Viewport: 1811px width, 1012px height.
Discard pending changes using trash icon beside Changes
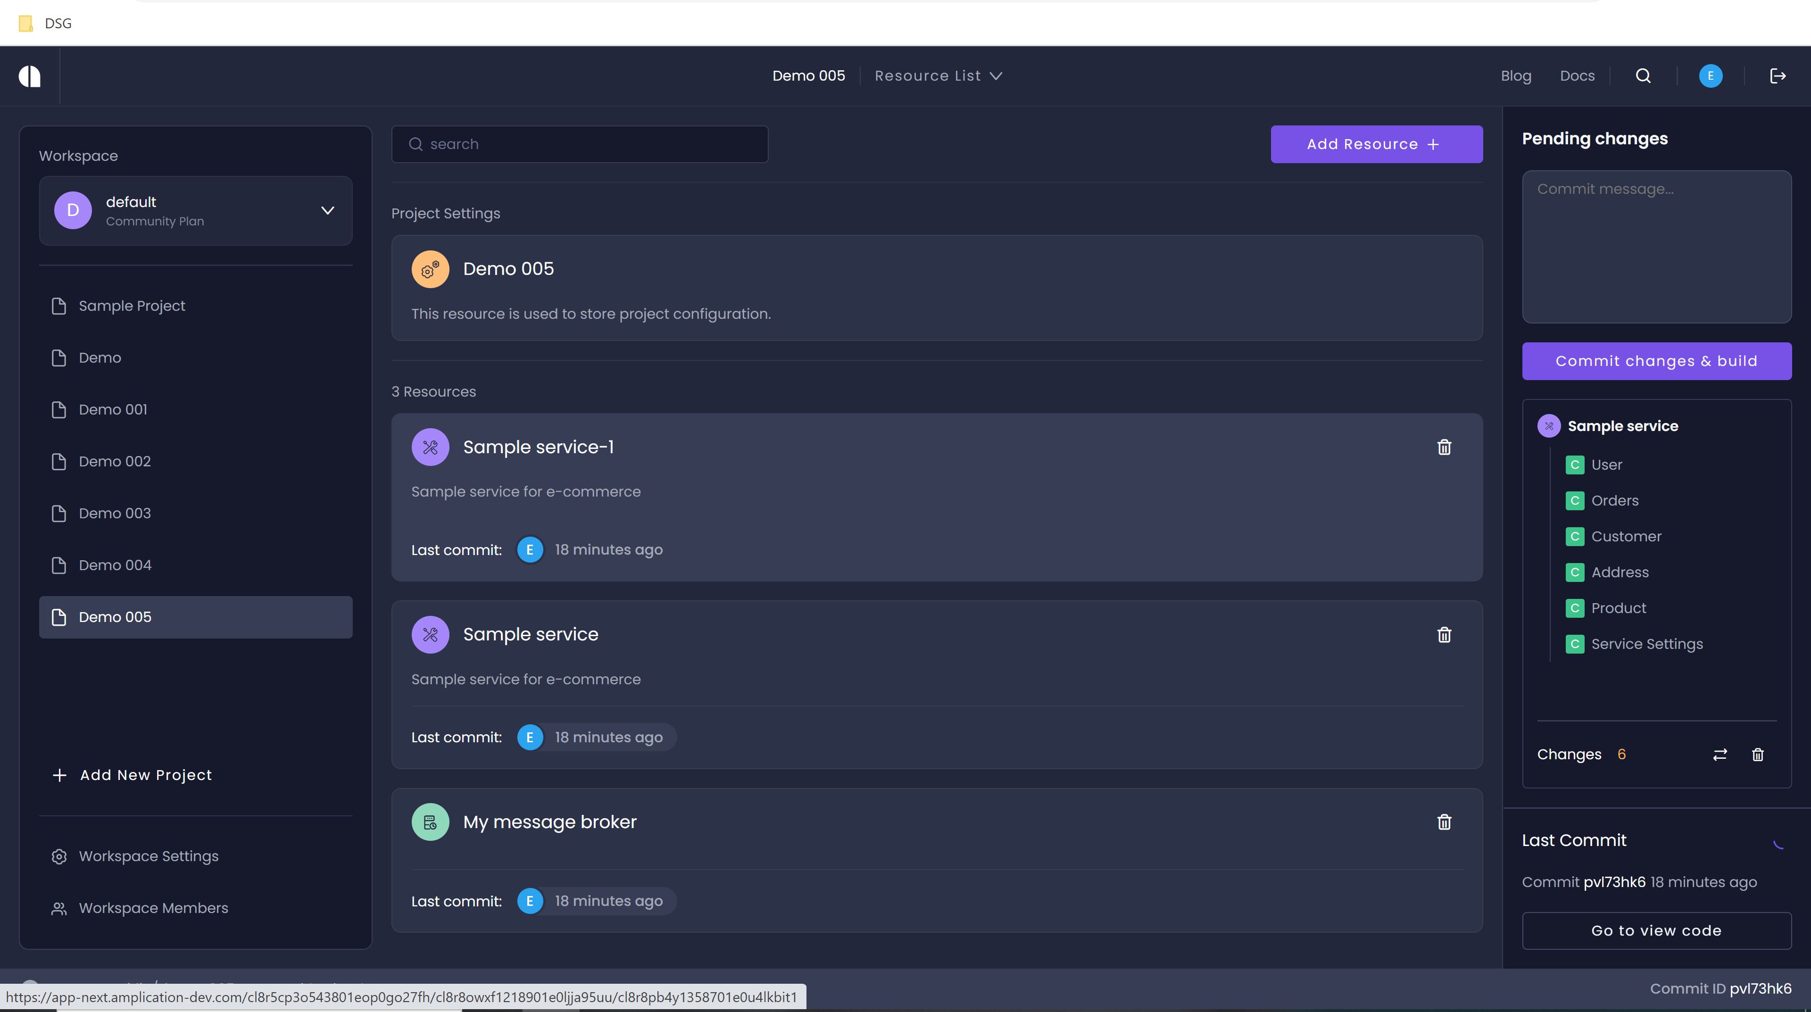(1758, 754)
